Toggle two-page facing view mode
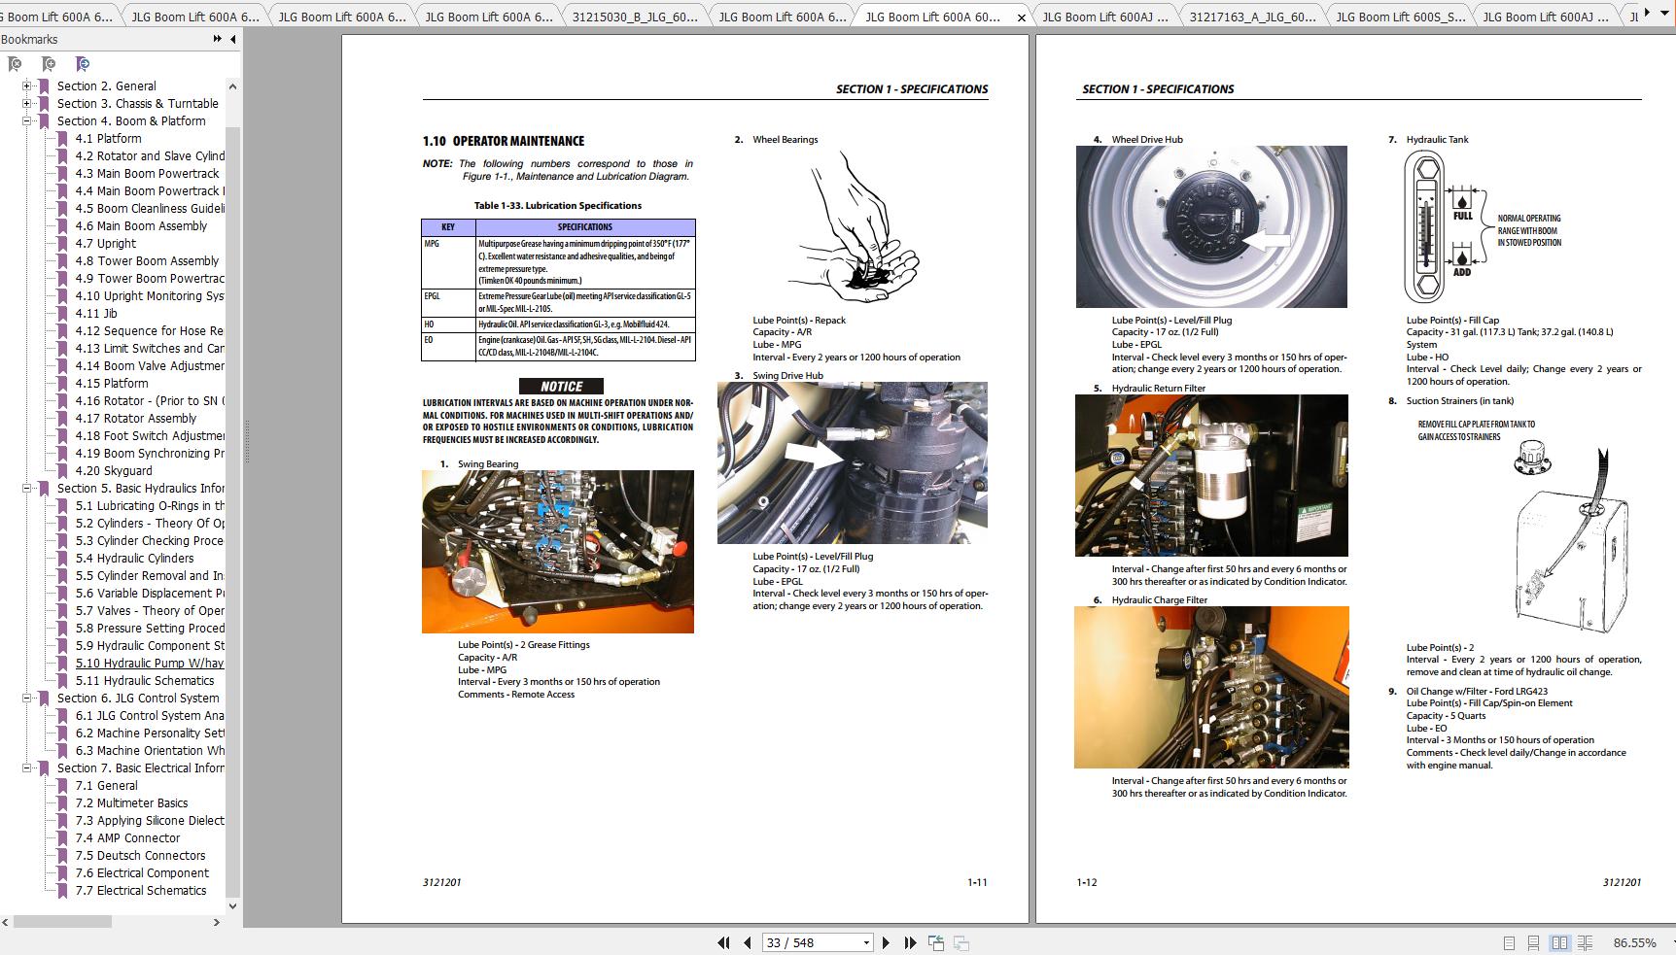The image size is (1676, 955). pos(1559,942)
